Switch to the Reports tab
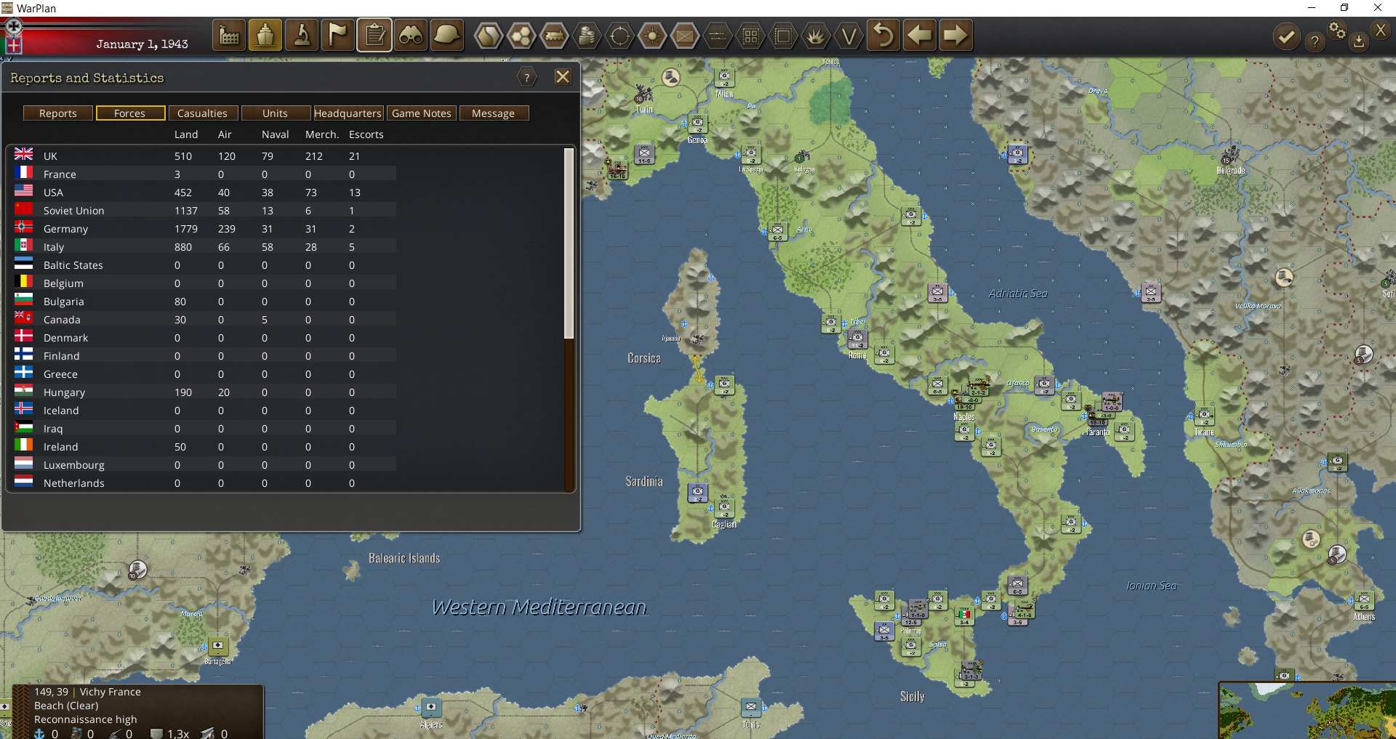 point(58,113)
